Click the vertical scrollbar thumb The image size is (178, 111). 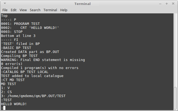tap(175, 98)
